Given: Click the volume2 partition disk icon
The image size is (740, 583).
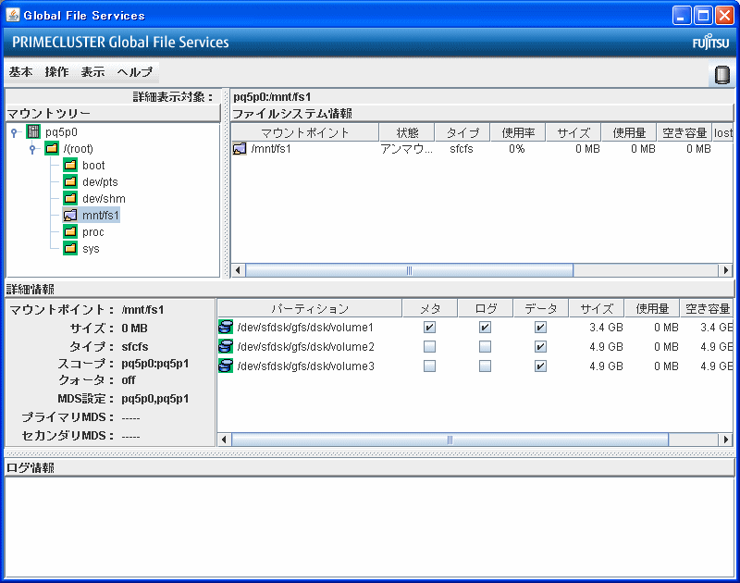Looking at the screenshot, I should [226, 346].
